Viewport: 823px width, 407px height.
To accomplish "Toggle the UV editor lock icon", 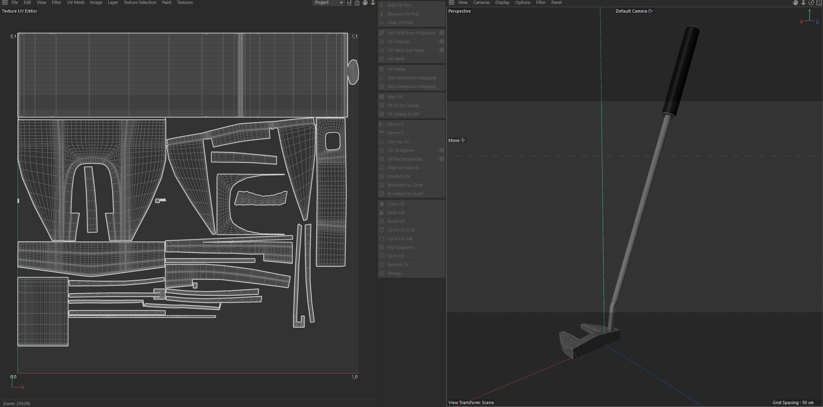I will 357,3.
